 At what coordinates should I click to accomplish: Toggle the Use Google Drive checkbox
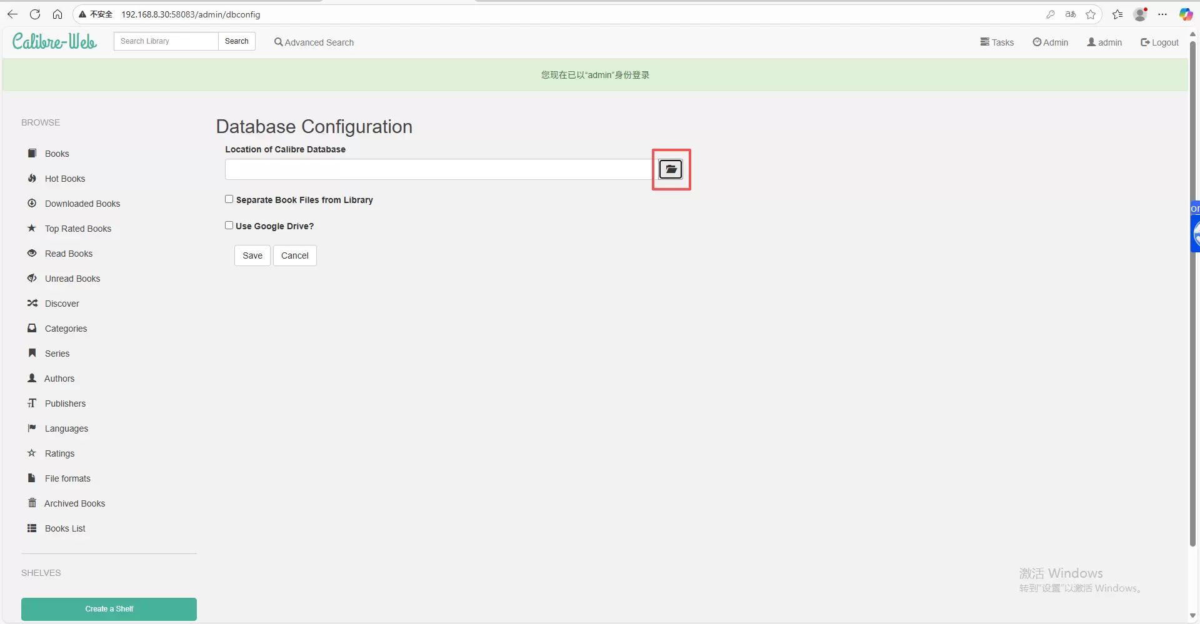click(x=229, y=225)
